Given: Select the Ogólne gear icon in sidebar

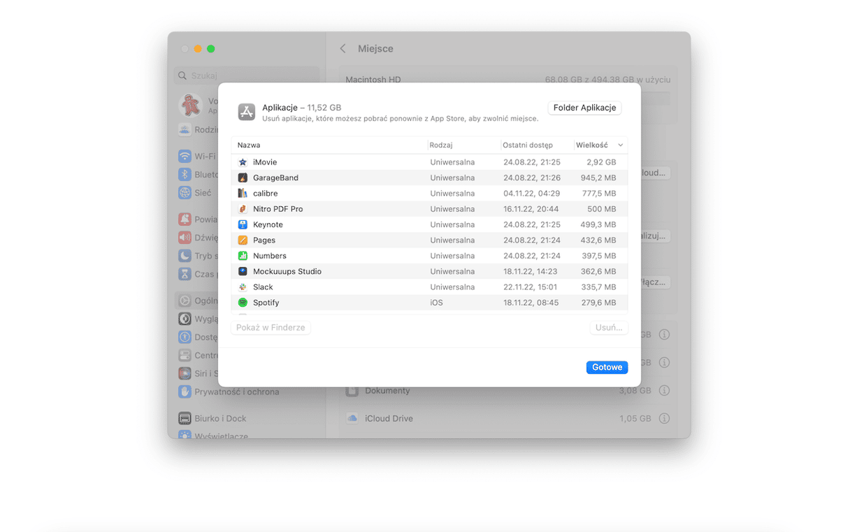Looking at the screenshot, I should coord(185,301).
